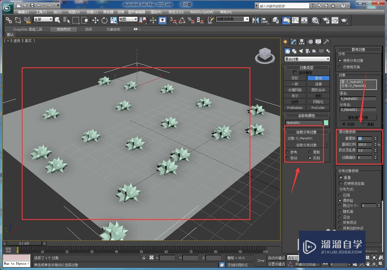Image resolution: width=387 pixels, height=270 pixels.
Task: Activate the Select and Scale tool
Action: (x=113, y=20)
